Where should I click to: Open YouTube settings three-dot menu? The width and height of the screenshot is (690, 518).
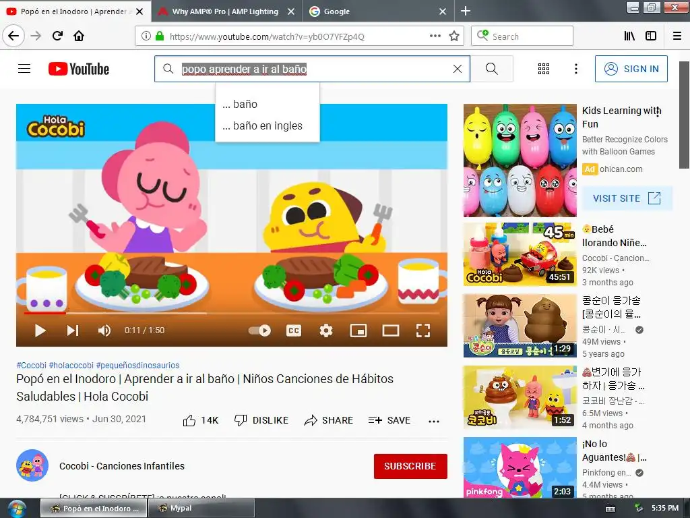576,69
